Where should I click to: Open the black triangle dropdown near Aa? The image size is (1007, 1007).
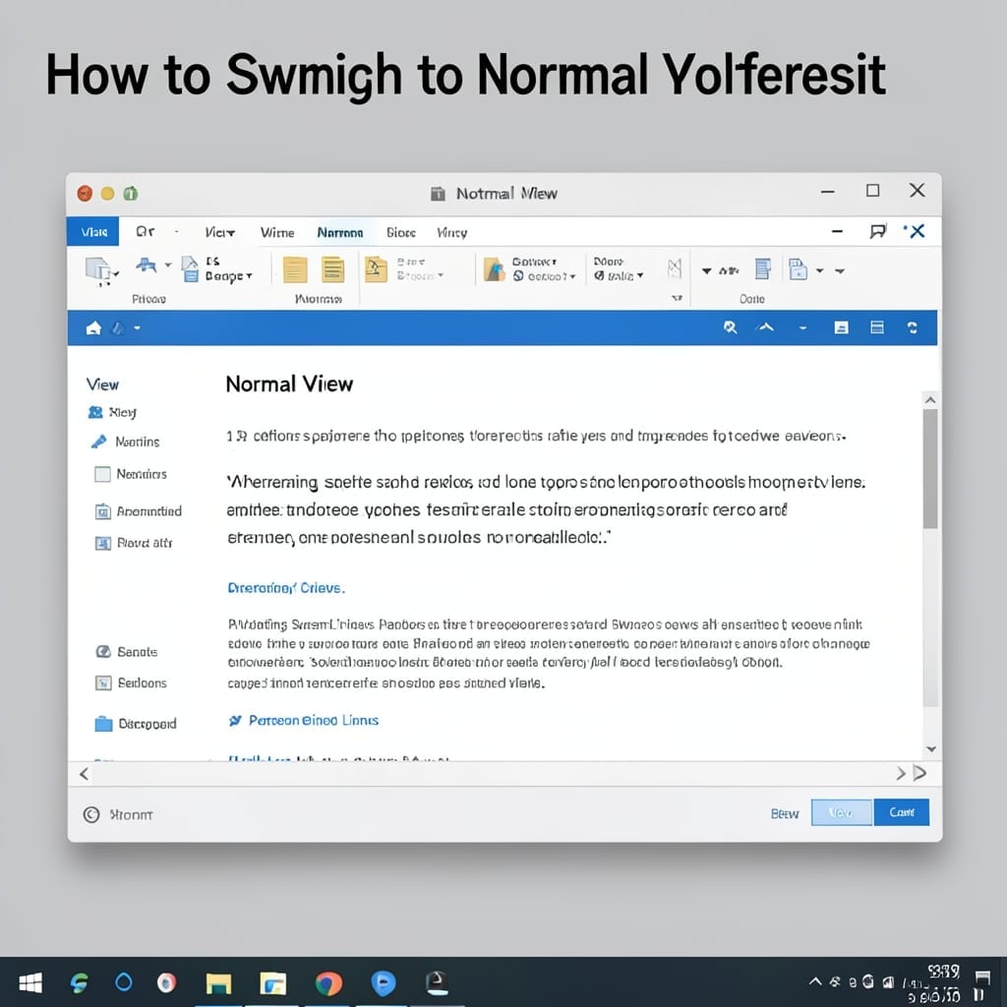pos(706,271)
